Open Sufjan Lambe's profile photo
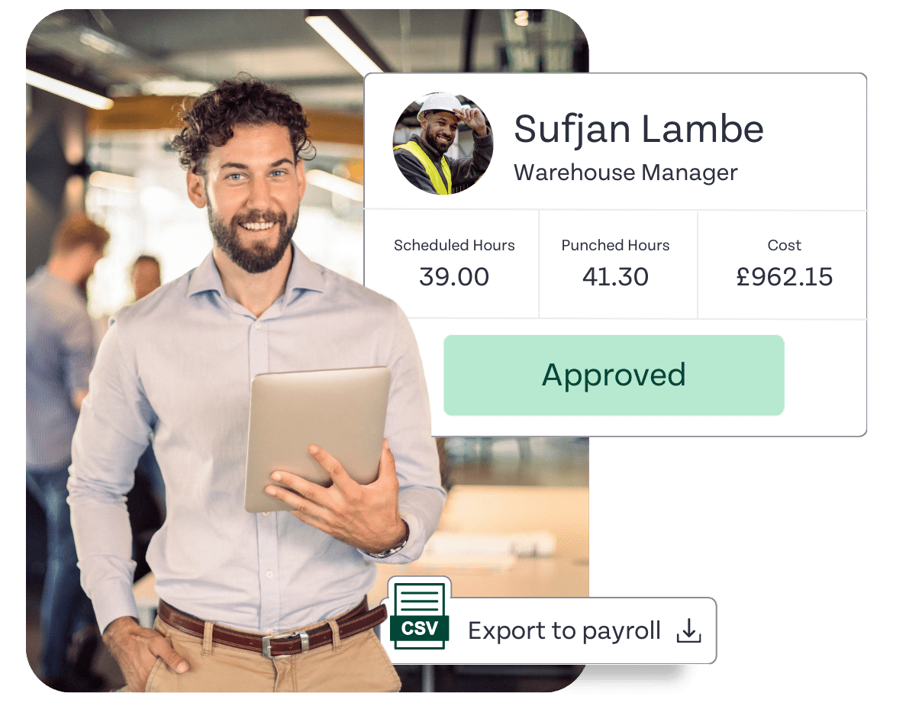This screenshot has height=722, width=922. 443,143
